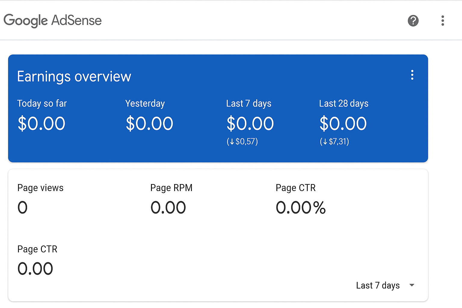Viewport: 462px width, 308px height.
Task: Click the Page RPM value 0.00
Action: [x=168, y=208]
